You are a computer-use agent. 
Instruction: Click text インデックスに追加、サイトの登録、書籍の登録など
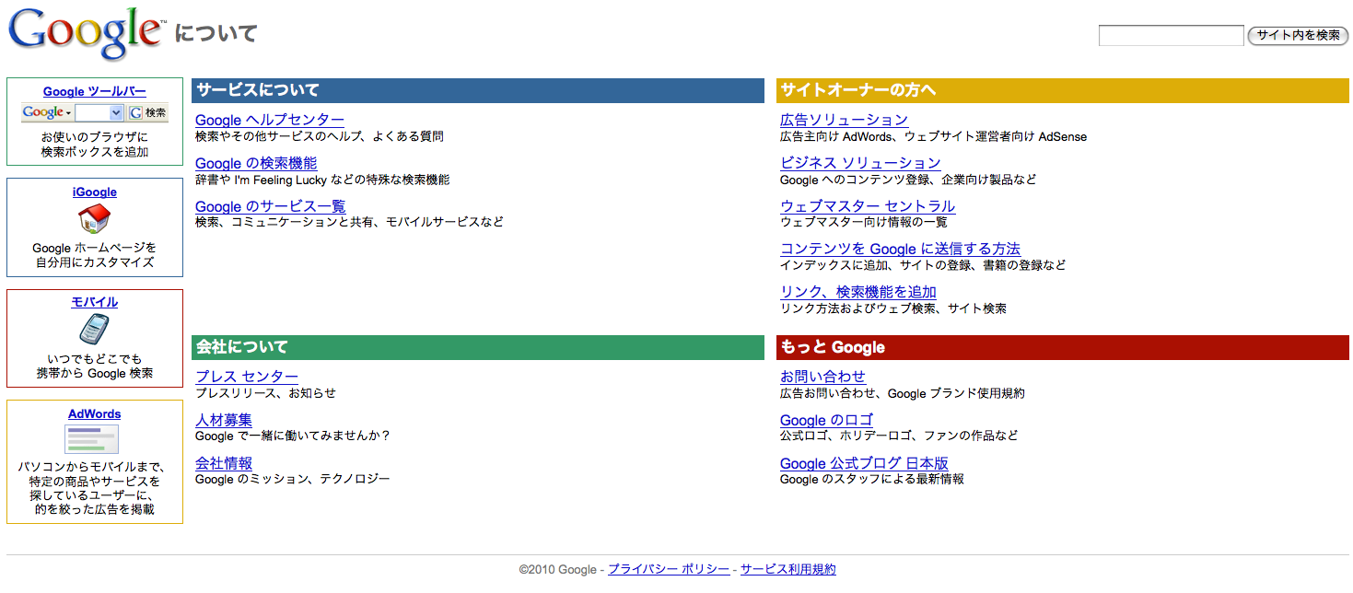[x=923, y=265]
